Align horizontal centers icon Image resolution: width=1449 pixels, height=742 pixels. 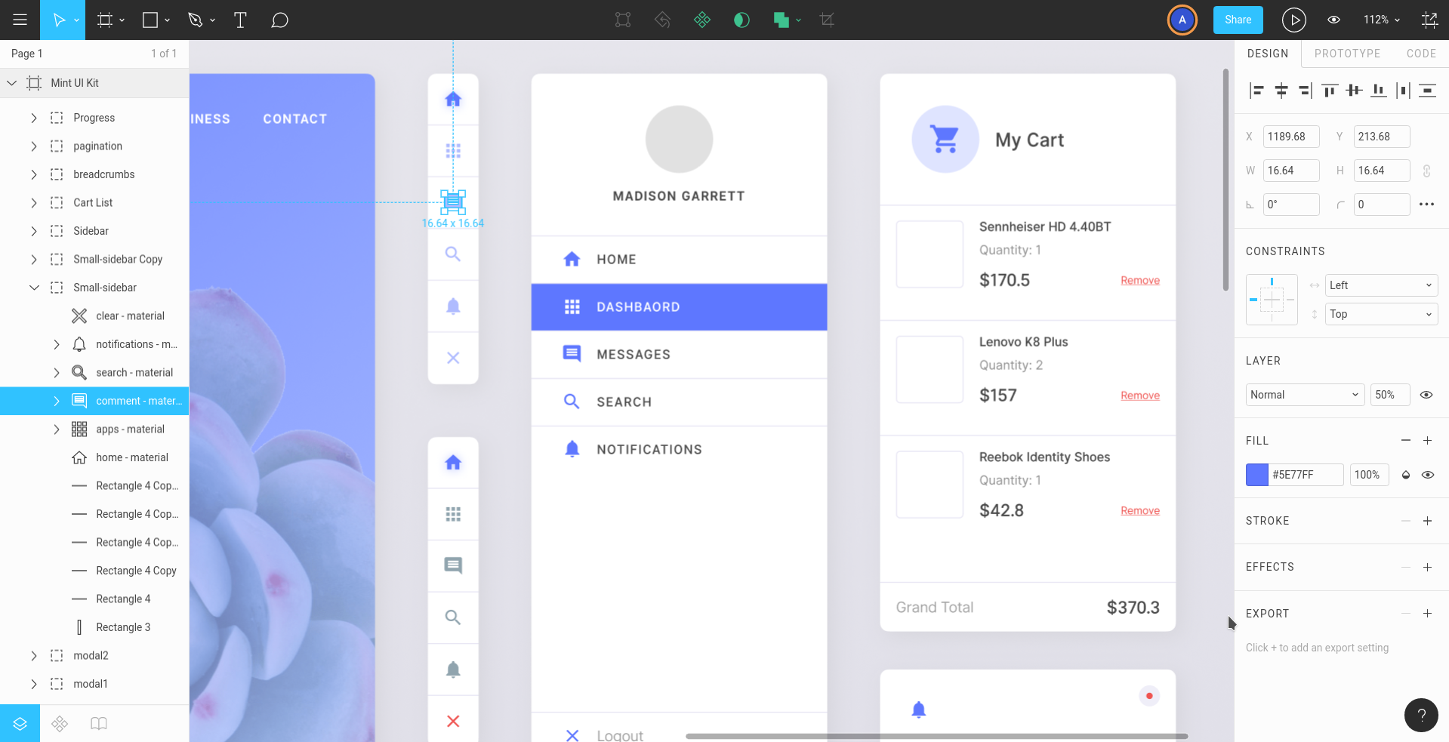tap(1281, 91)
